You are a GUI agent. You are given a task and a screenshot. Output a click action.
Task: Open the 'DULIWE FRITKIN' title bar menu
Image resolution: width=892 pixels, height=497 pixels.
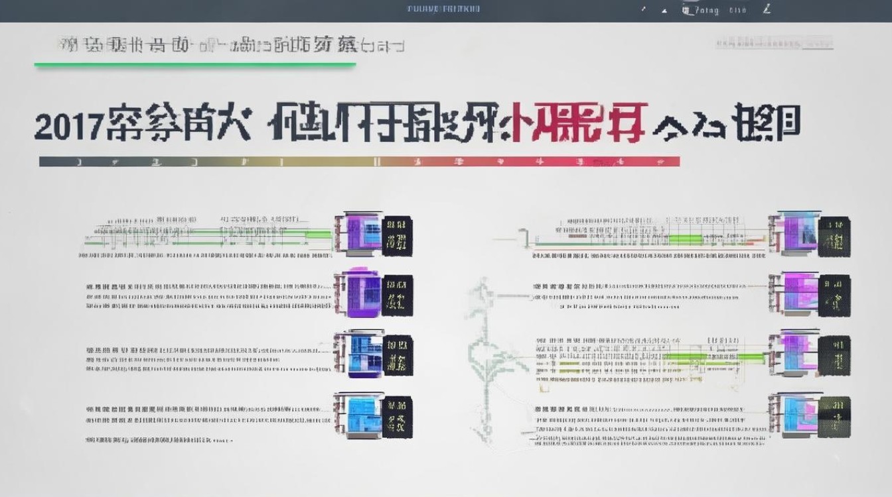(443, 9)
